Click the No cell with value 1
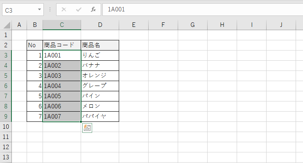This screenshot has height=163, width=303. (x=35, y=55)
